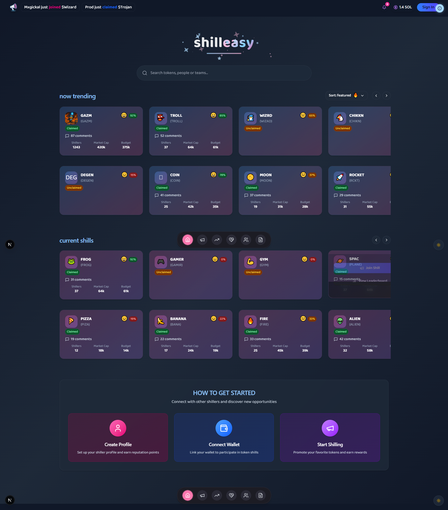The width and height of the screenshot is (448, 510).
Task: Click the TROLL token avatar icon
Action: (161, 118)
